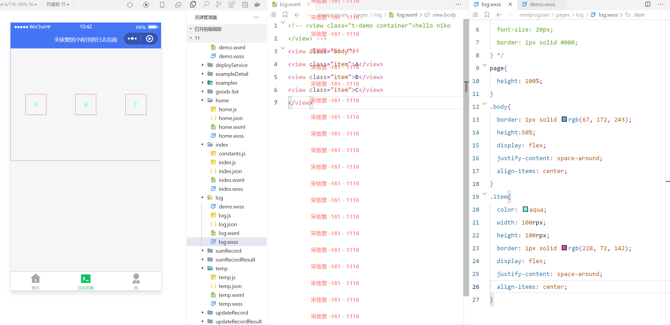Click the blue rgb(67, 172, 243) color swatch
Viewport: 670px width, 325px height.
[564, 119]
